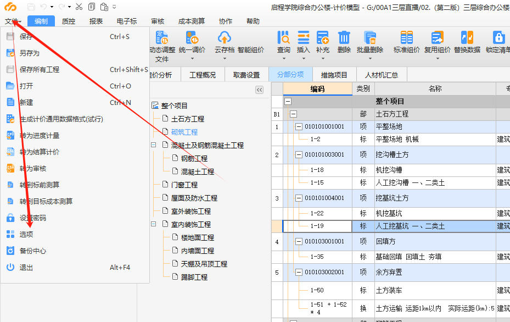Collapse the 室内装饰工程 tree node
Screen dimensions: 510x322
154,224
